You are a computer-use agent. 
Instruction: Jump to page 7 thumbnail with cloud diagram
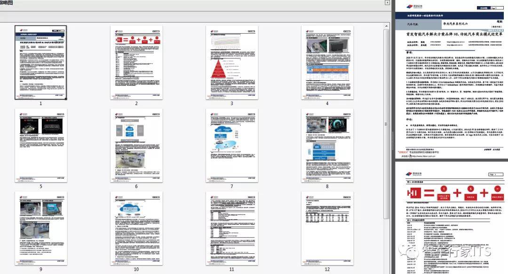click(231, 145)
